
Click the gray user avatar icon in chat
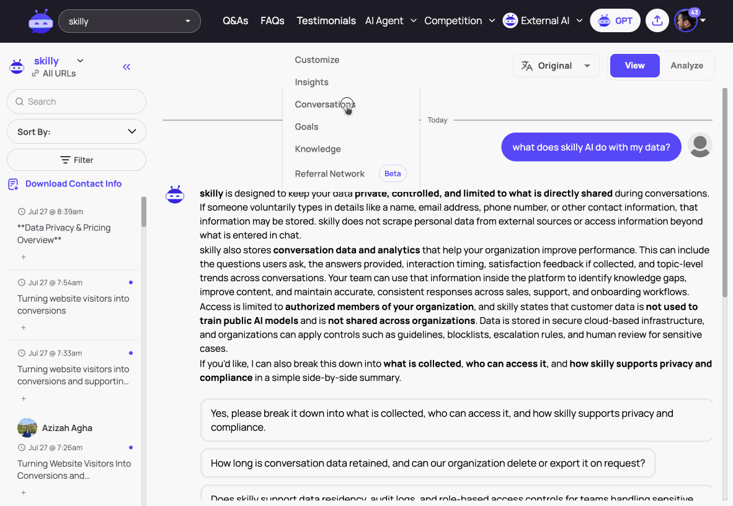(x=700, y=145)
